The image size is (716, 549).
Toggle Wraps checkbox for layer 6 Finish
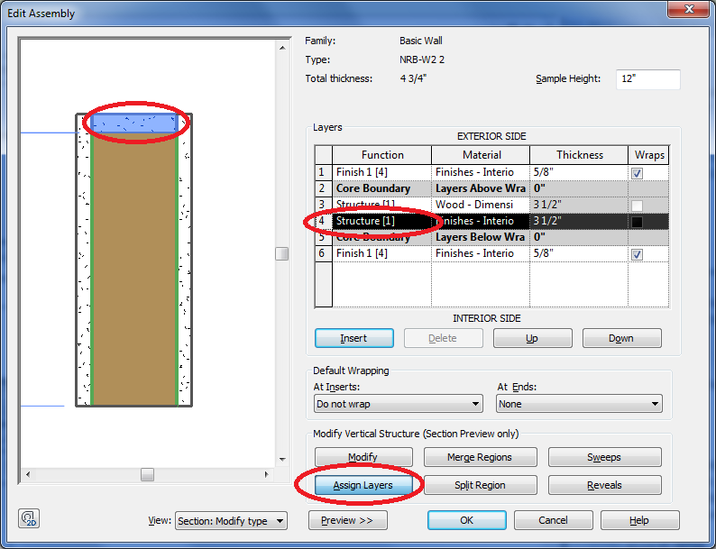point(637,254)
